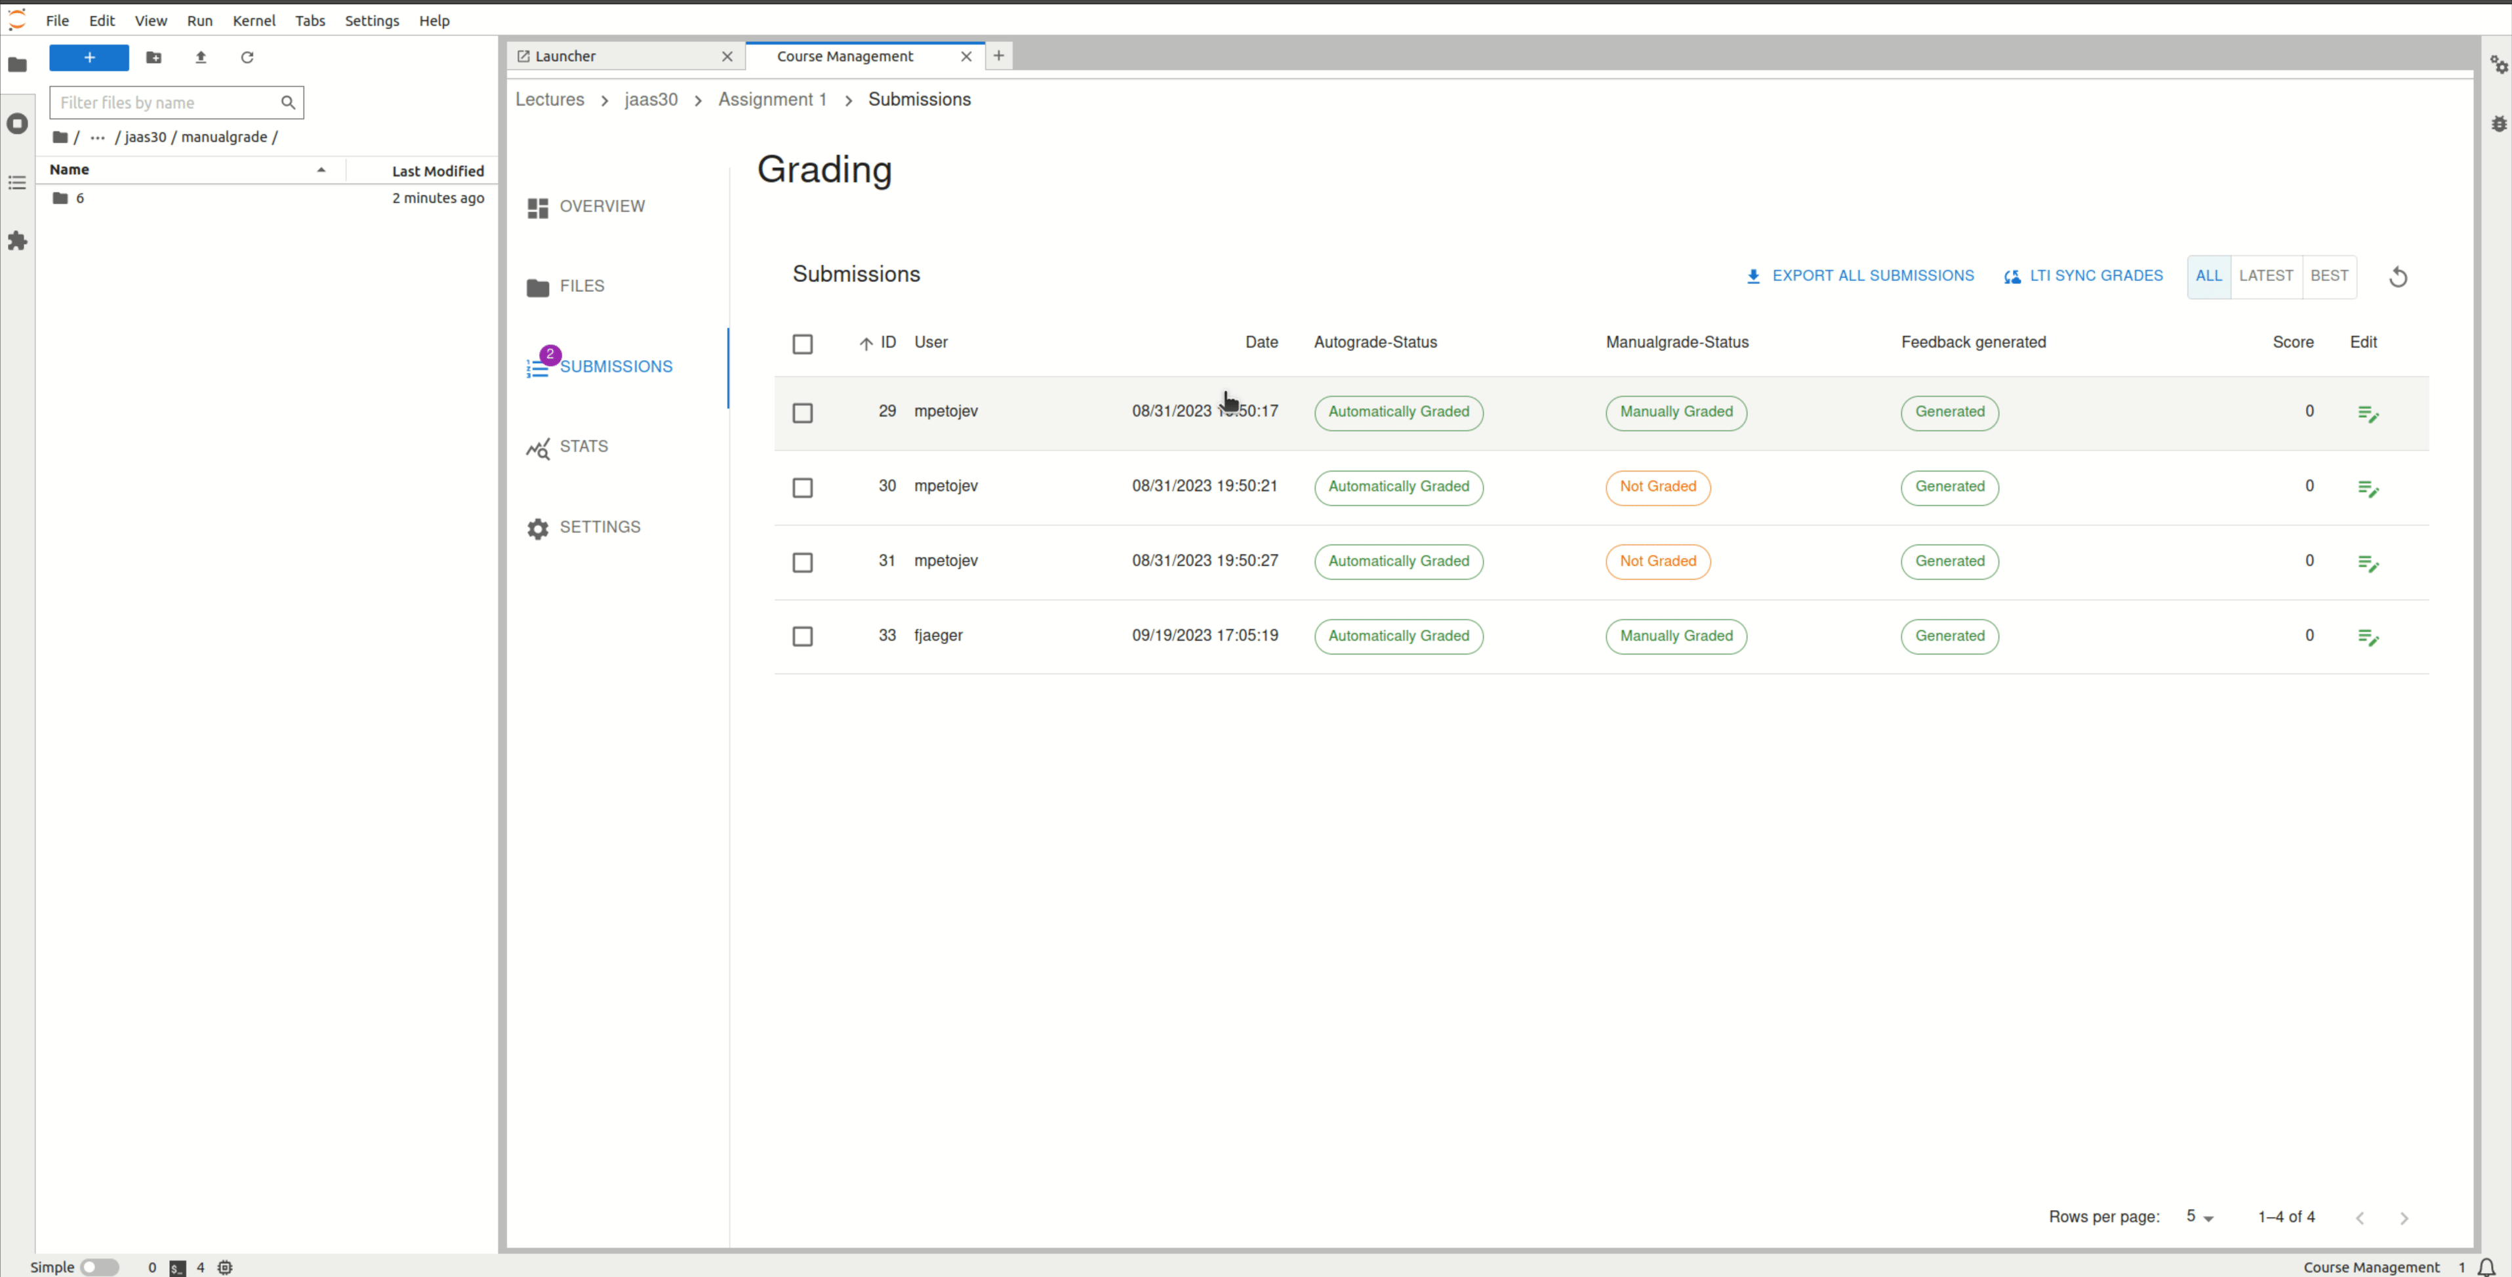This screenshot has width=2512, height=1277.
Task: Sort by ID using the arrow icon
Action: click(866, 343)
